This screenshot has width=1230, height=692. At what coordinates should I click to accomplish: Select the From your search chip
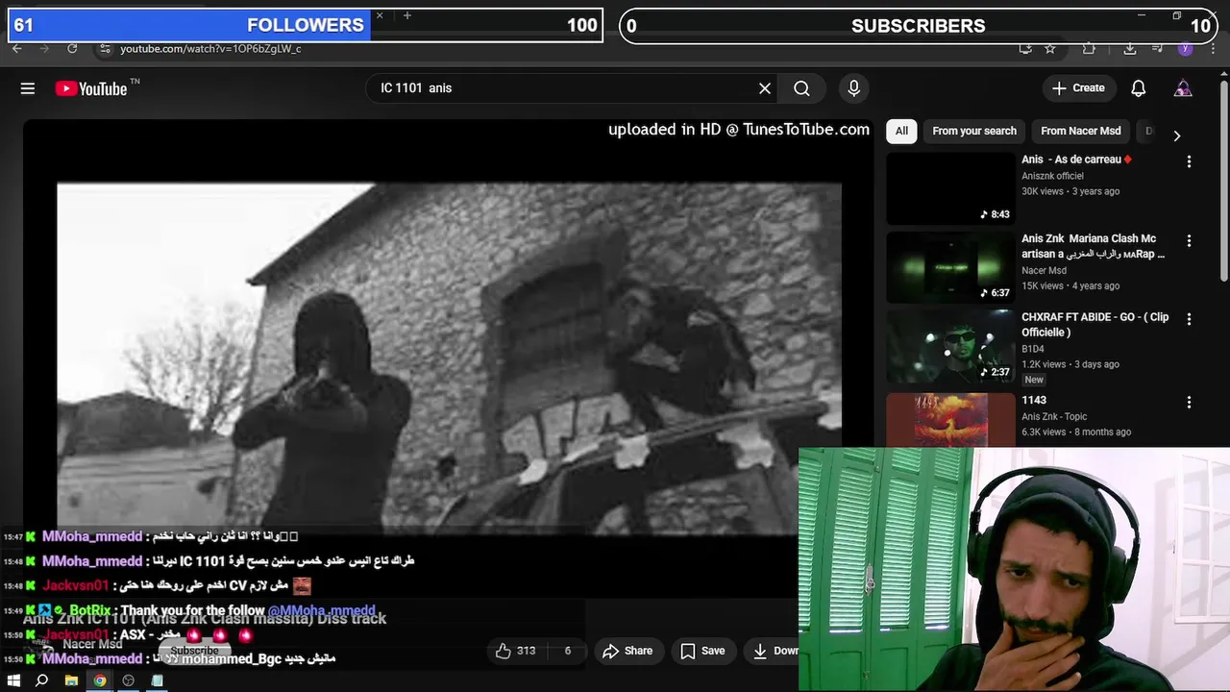[x=974, y=131]
